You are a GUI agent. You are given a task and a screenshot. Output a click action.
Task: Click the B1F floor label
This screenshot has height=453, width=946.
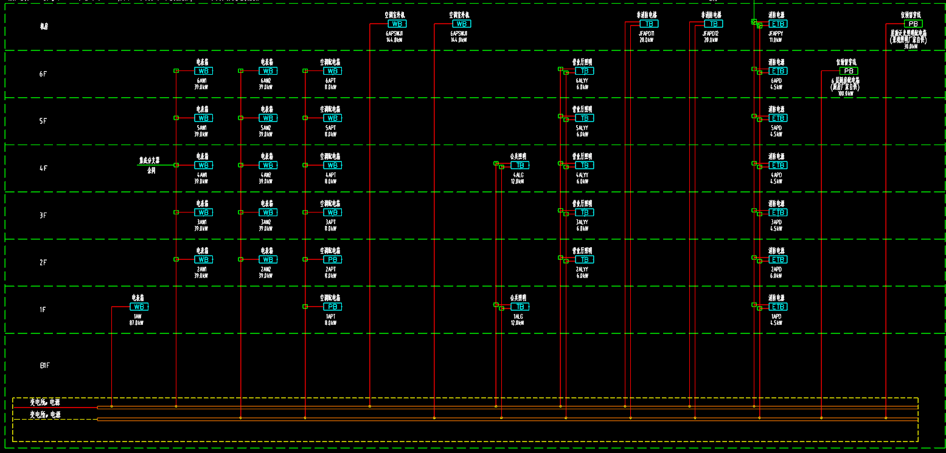(44, 366)
